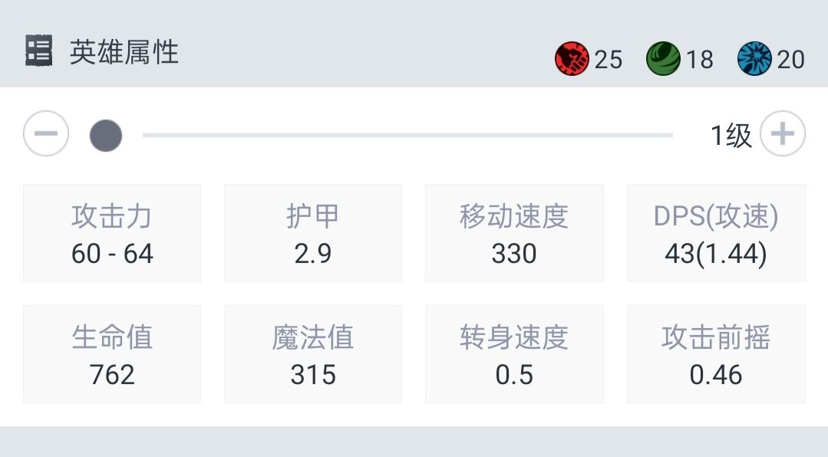Click the 1级 level label
Image resolution: width=828 pixels, height=457 pixels.
click(x=731, y=136)
